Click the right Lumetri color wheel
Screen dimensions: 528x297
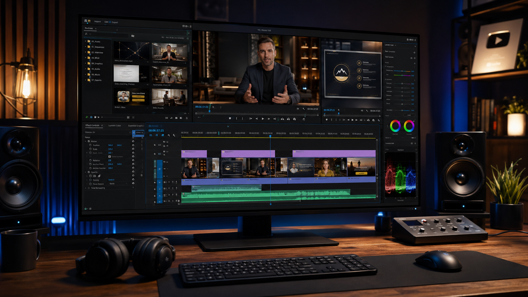pos(409,126)
